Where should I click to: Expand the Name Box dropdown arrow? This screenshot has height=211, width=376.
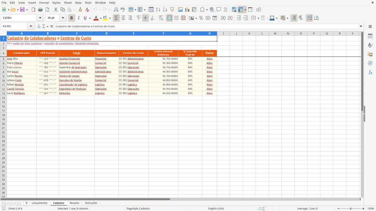click(x=31, y=26)
